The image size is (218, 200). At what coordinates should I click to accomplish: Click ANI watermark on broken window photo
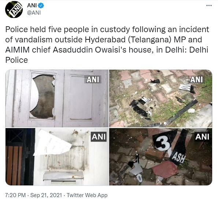click(x=93, y=80)
